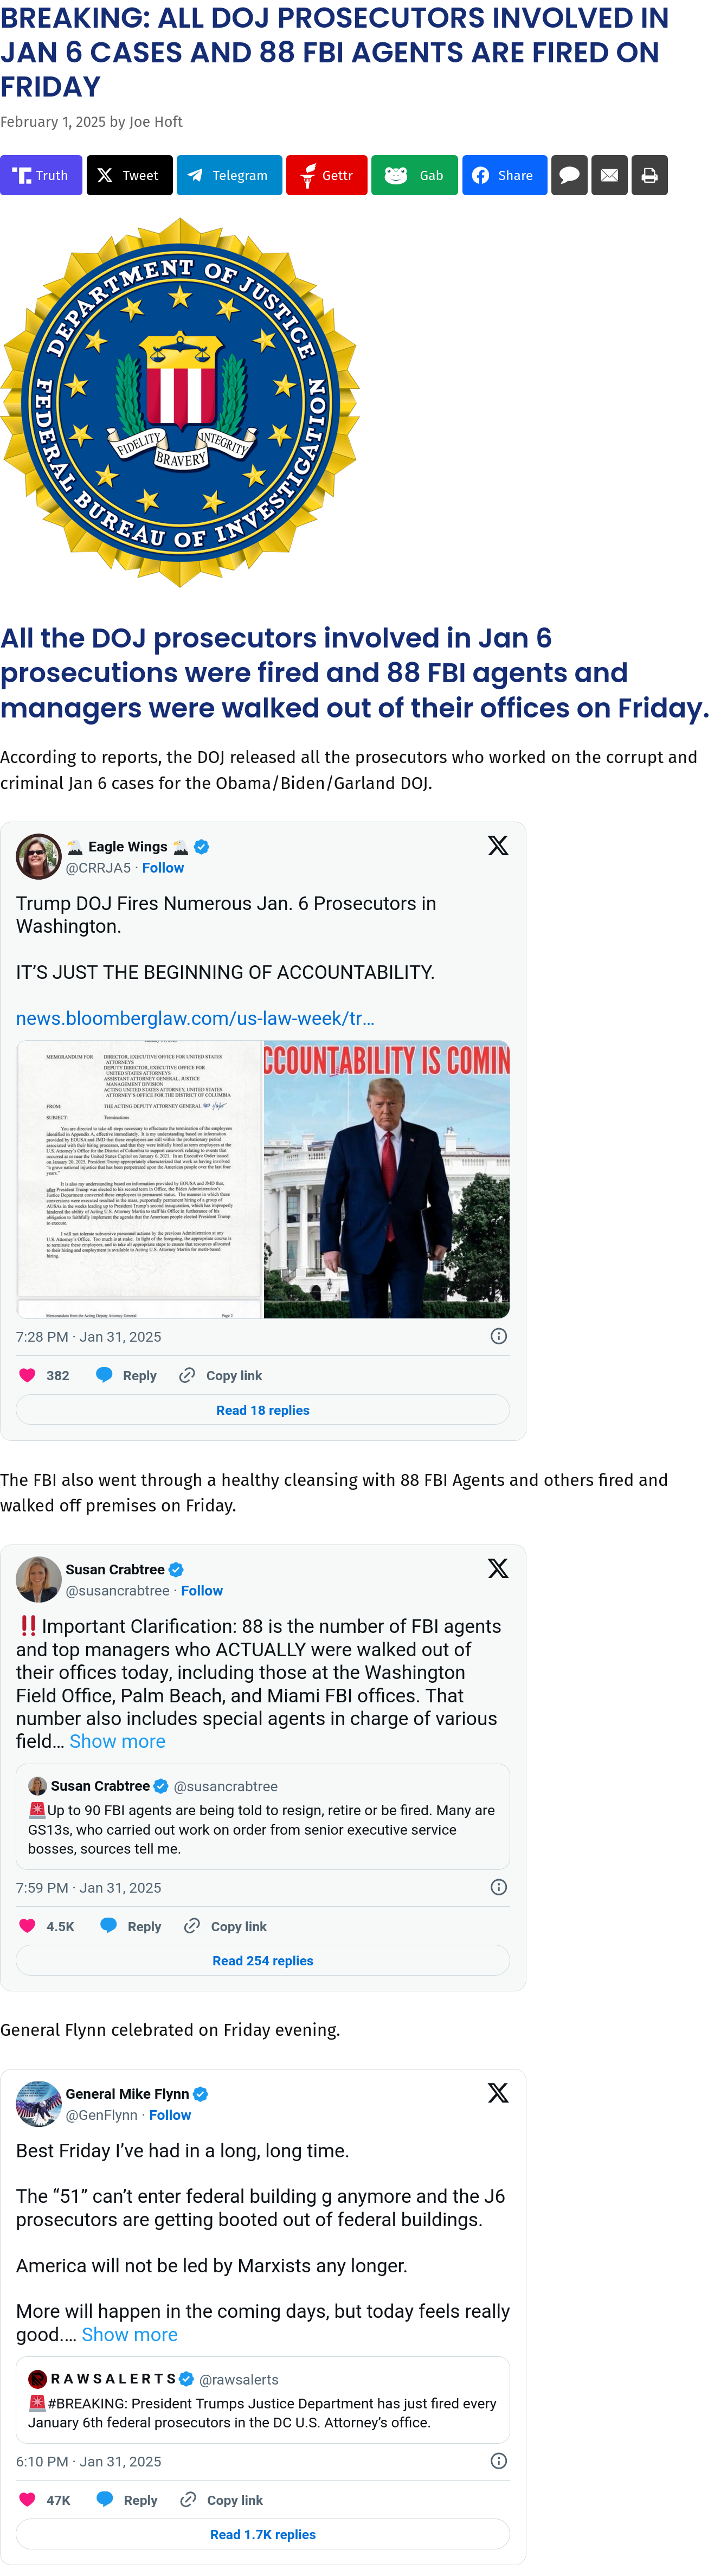Expand Susan Crabtree tweet Show more

coord(117,1741)
